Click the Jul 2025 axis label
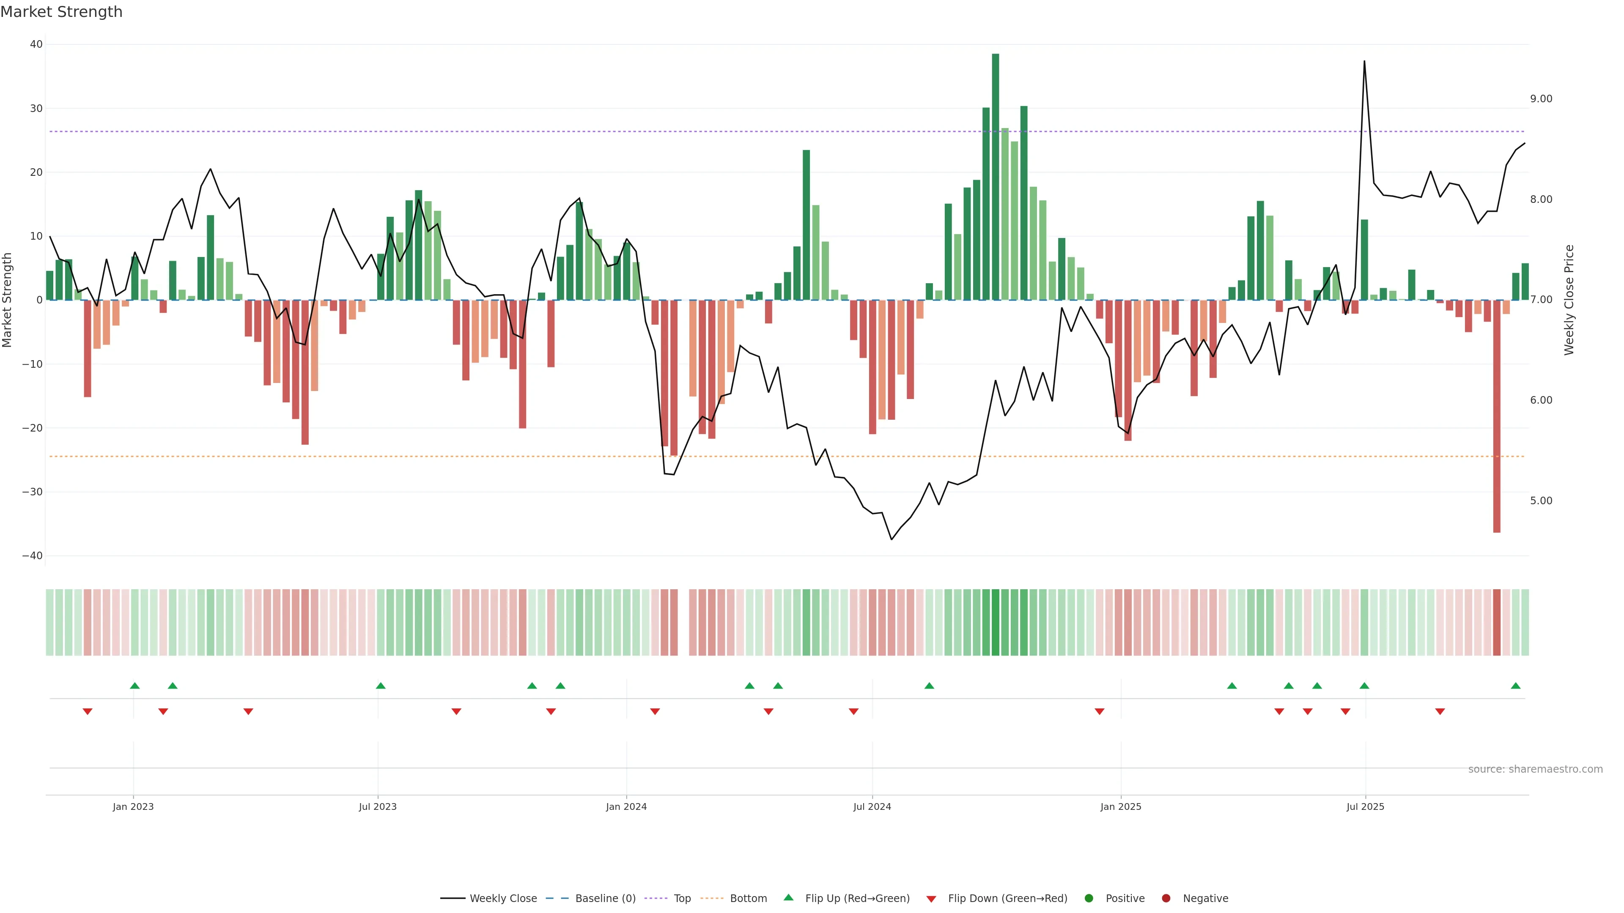 1365,806
